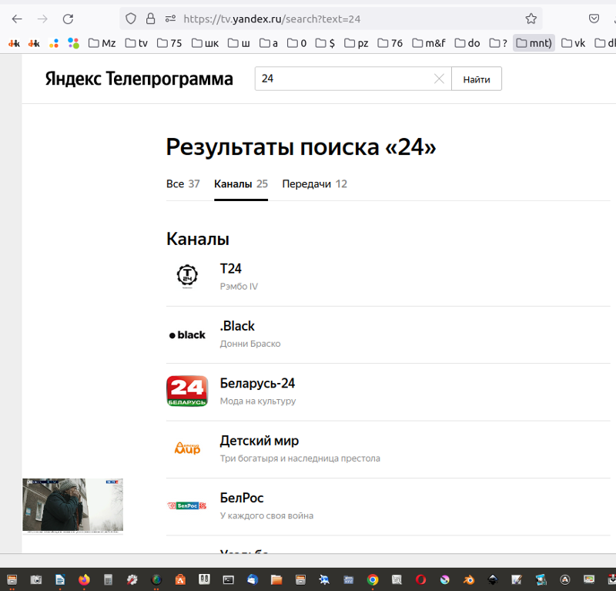Switch to the 'Все 37' tab

[182, 184]
